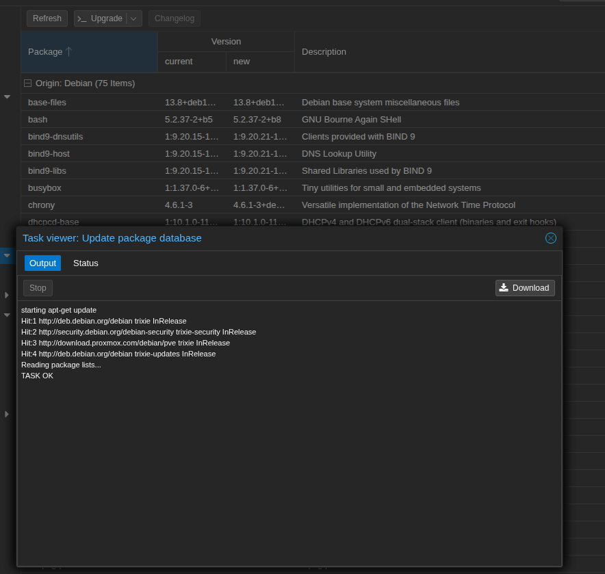Click the 'TASK OK' line in output log
Viewport: 605px width, 574px height.
37,376
